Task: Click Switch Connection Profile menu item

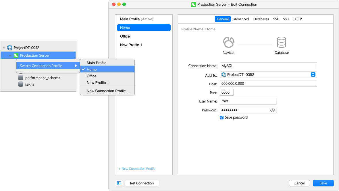Action: pos(48,66)
